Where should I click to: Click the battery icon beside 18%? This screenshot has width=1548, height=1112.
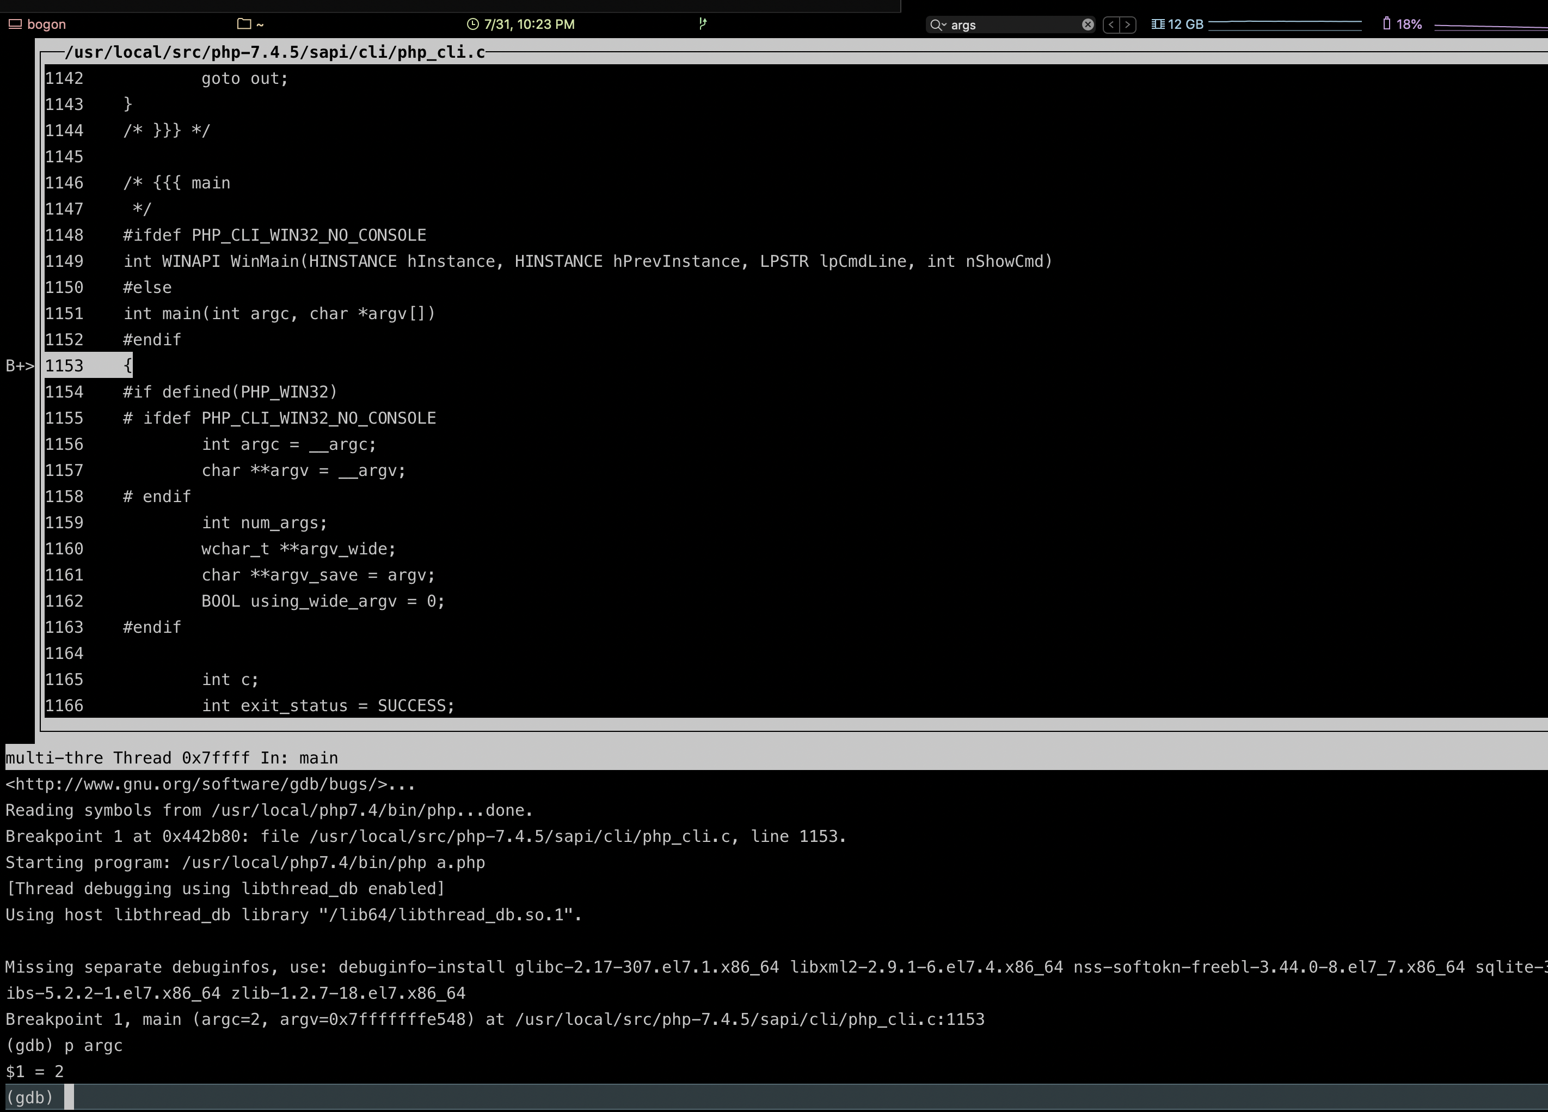point(1386,24)
